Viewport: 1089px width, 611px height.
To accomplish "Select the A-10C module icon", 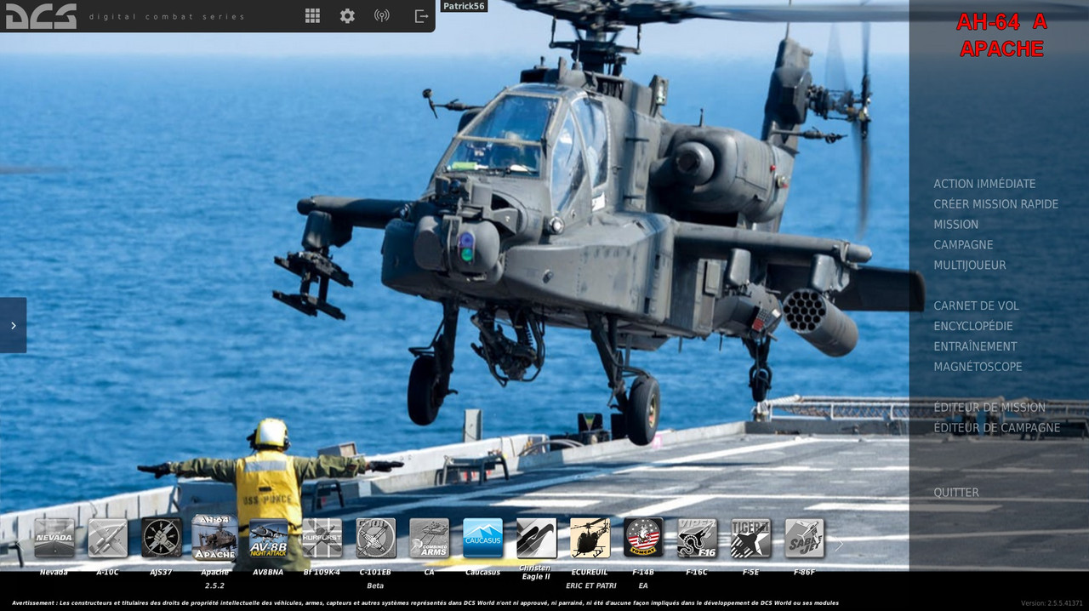I will [x=108, y=538].
